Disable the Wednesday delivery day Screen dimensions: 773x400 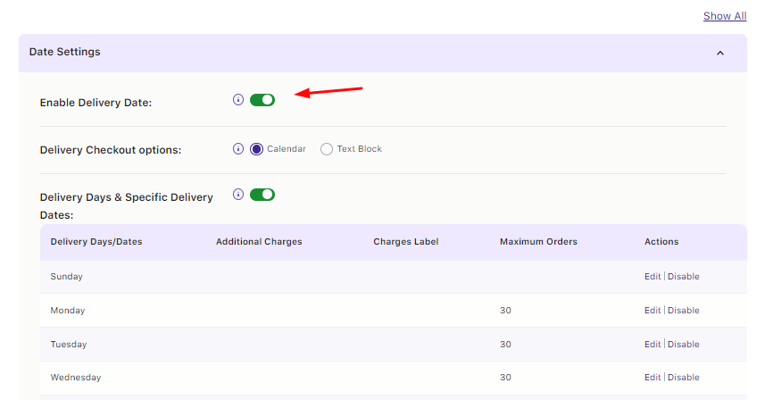pyautogui.click(x=684, y=378)
